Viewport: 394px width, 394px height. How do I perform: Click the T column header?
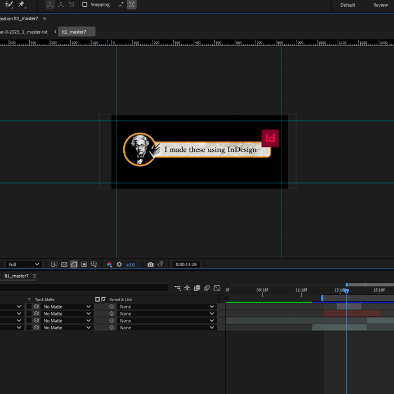(x=29, y=299)
